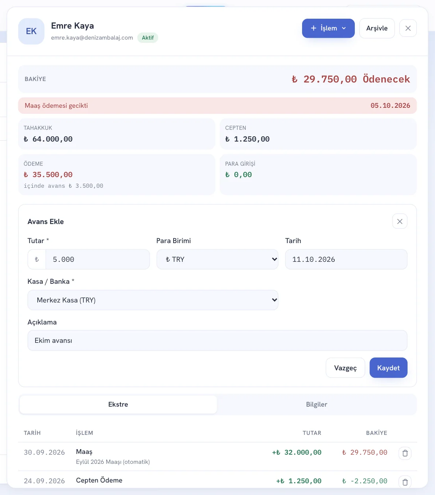The width and height of the screenshot is (435, 495).
Task: Switch to the Ekstre tab
Action: pos(118,404)
